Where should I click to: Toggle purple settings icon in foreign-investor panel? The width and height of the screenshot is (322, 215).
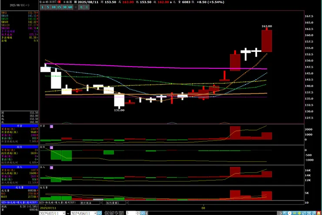click(x=51, y=127)
